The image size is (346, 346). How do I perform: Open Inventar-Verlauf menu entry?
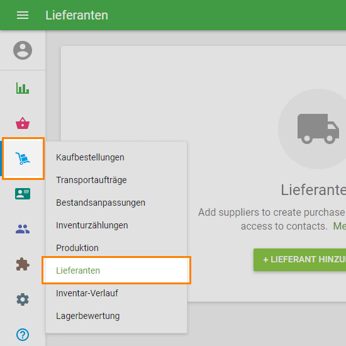click(116, 293)
